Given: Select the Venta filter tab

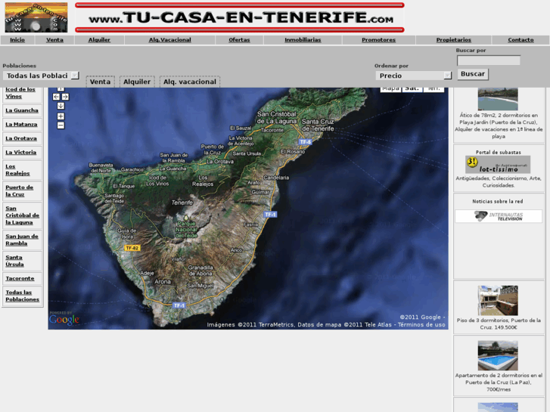Looking at the screenshot, I should tap(101, 82).
